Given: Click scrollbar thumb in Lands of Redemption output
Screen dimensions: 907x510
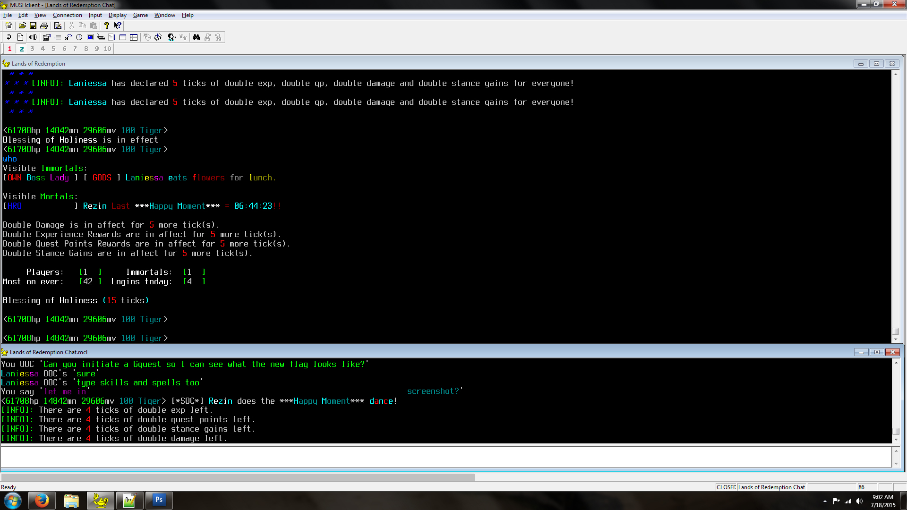Looking at the screenshot, I should (895, 331).
